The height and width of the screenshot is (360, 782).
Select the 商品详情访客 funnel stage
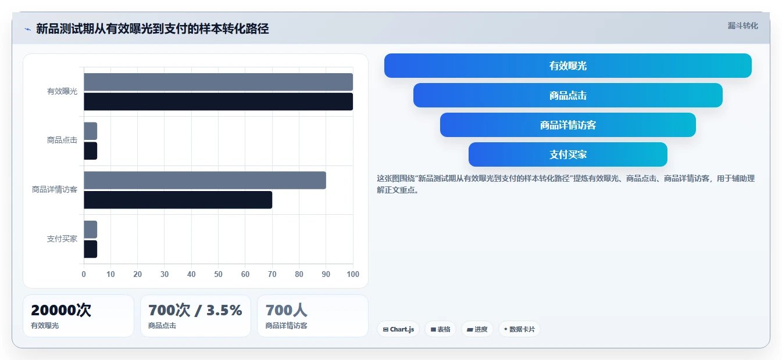coord(567,125)
